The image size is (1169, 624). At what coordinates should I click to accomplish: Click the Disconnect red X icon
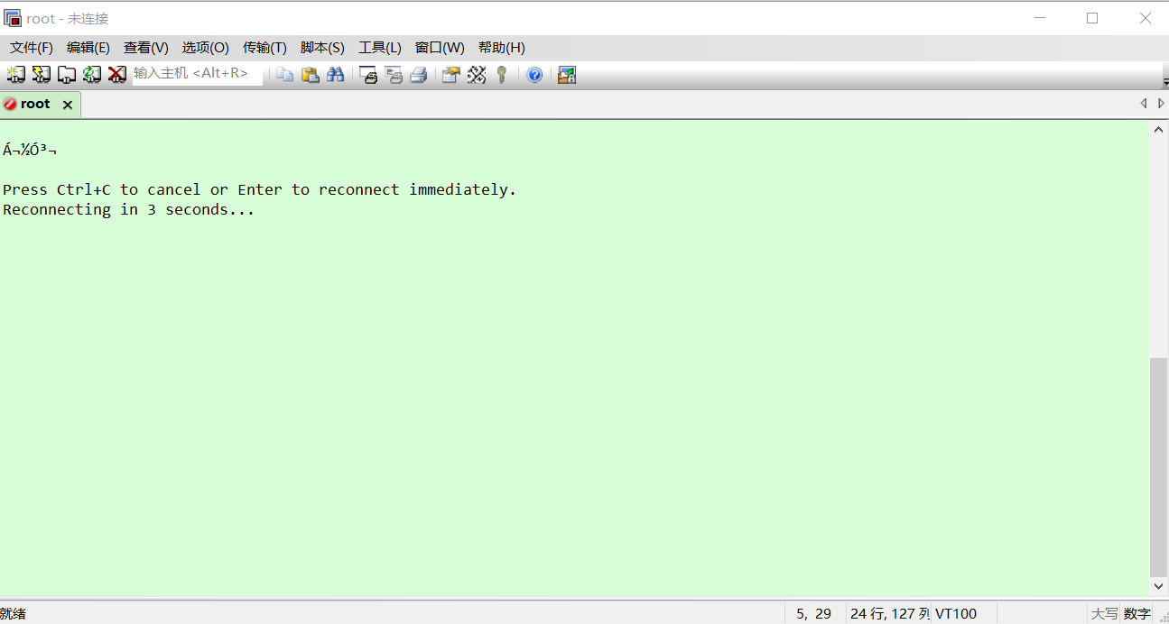point(117,75)
